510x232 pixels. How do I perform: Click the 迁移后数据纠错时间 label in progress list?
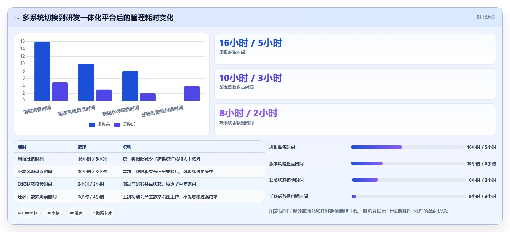289,196
